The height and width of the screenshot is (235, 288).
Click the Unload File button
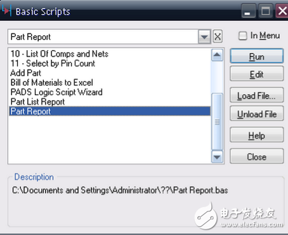[256, 114]
